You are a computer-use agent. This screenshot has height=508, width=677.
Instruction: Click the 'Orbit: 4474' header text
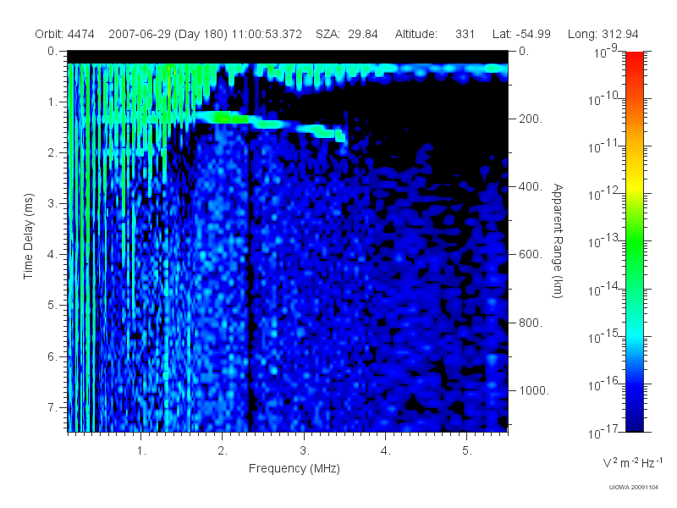pos(64,34)
